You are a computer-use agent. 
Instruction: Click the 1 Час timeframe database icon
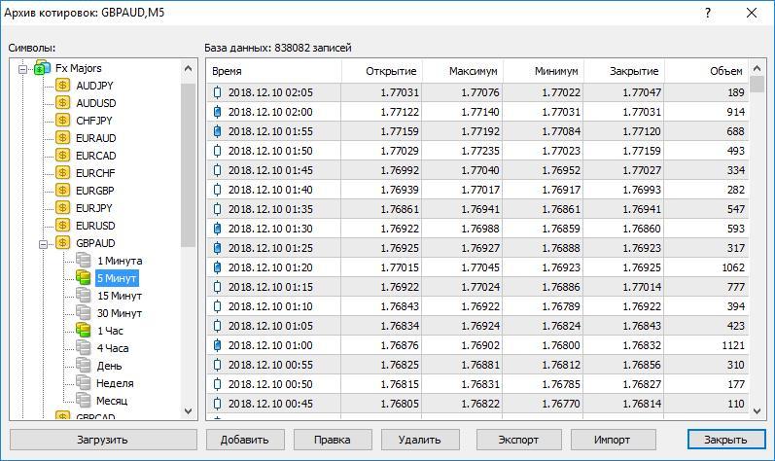(85, 331)
